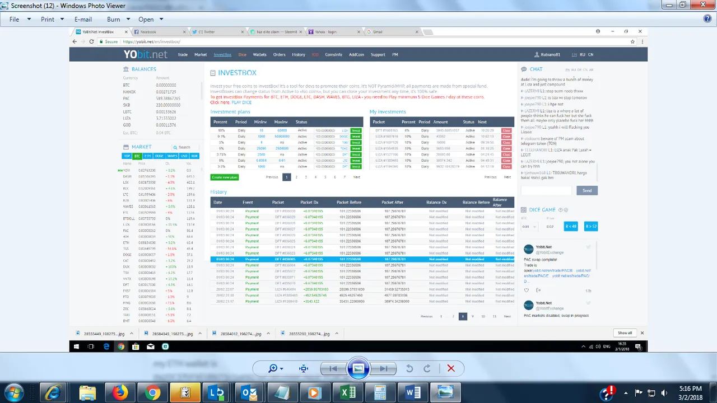717x403 pixels.
Task: Click the actual size fit icon
Action: coord(304,368)
